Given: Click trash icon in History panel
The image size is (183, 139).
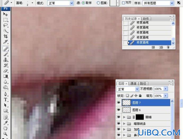Looking at the screenshot, I should click(168, 47).
